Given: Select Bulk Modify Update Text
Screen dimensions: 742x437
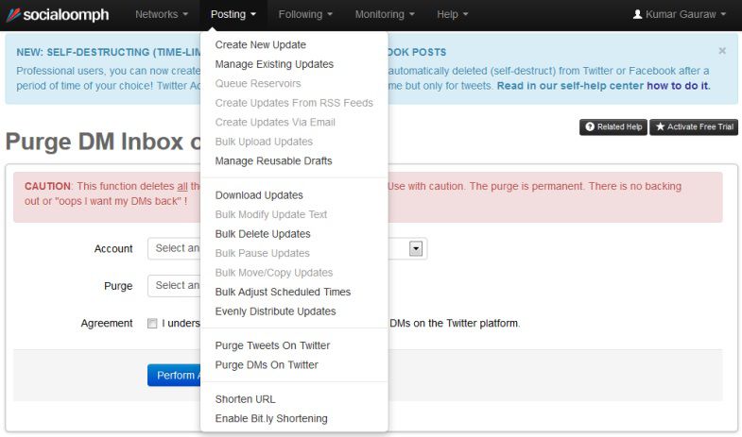Looking at the screenshot, I should click(270, 214).
